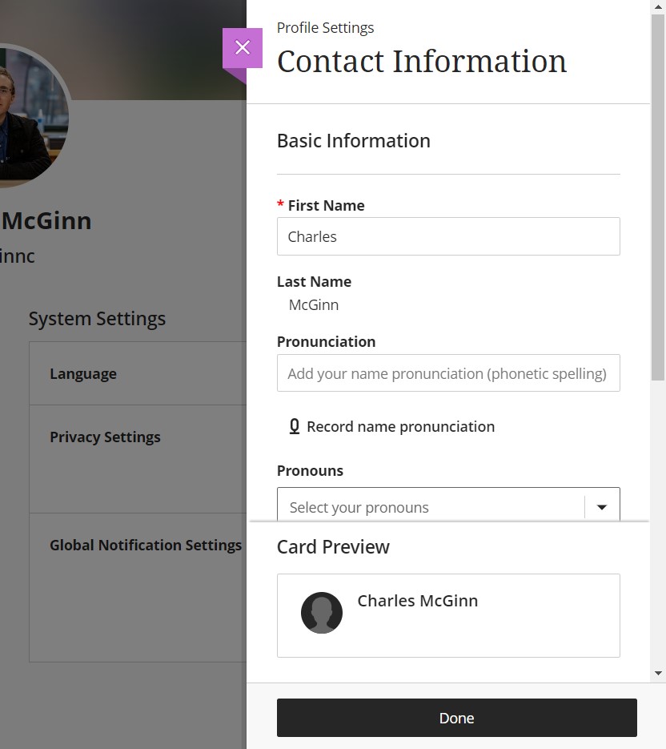Click the System Settings heading

pos(97,319)
